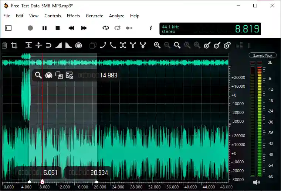Screen dimensions: 281x191
Task: Toggle loop playback
Action: [x=106, y=28]
